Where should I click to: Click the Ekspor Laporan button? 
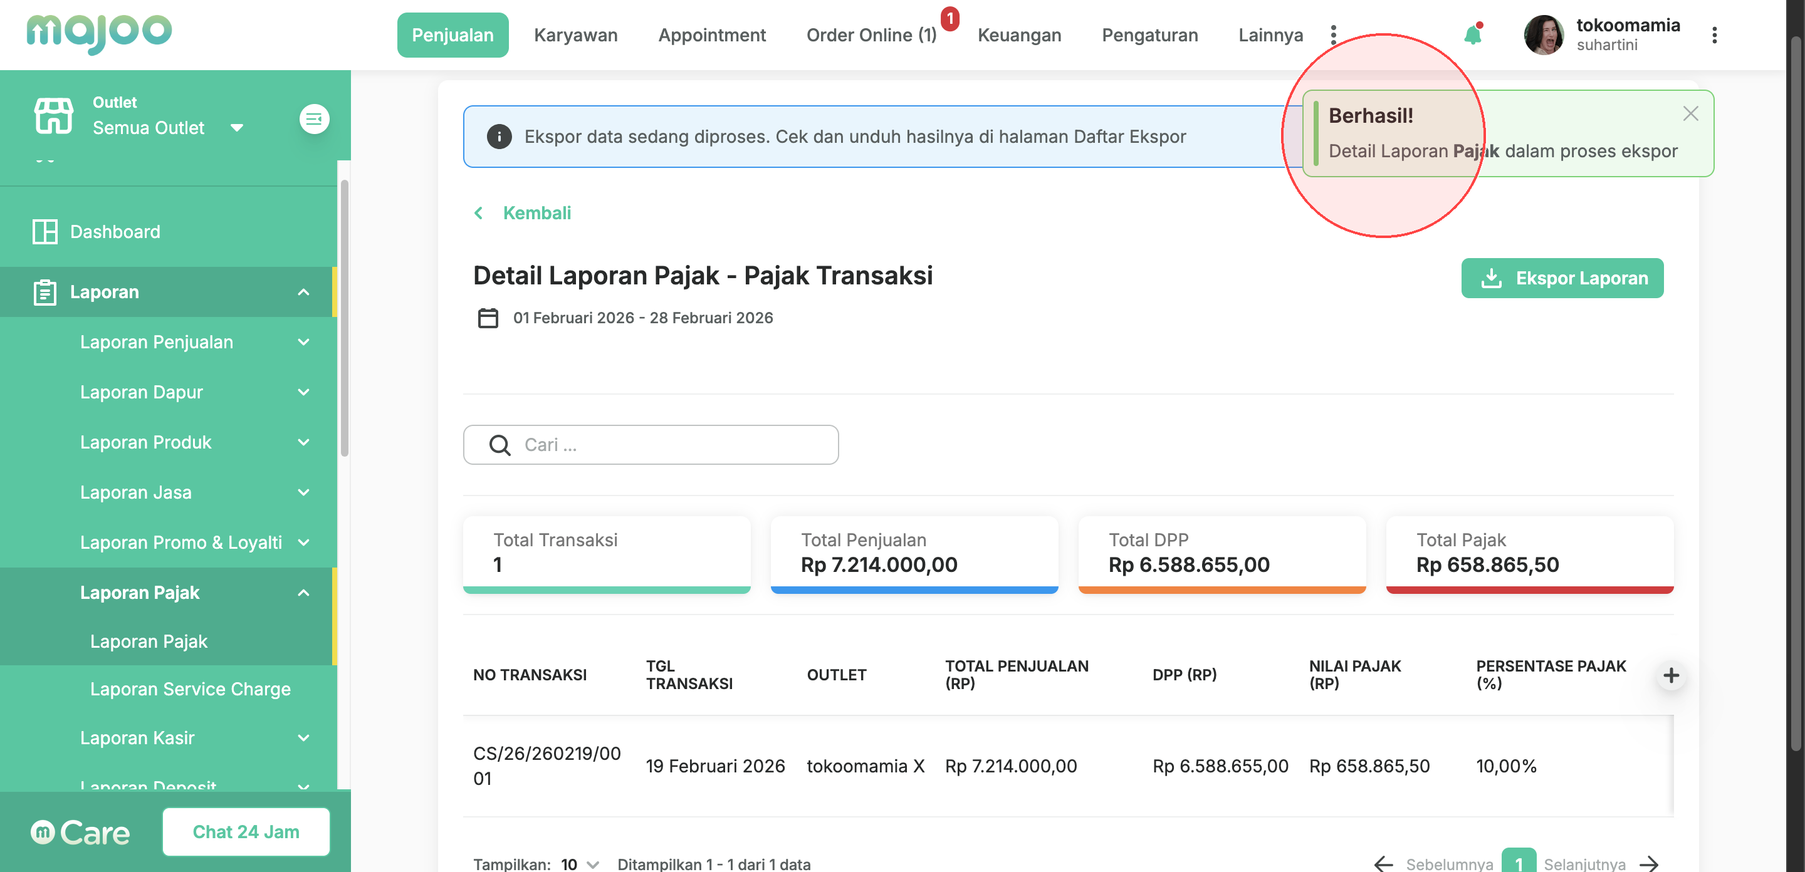(x=1562, y=279)
